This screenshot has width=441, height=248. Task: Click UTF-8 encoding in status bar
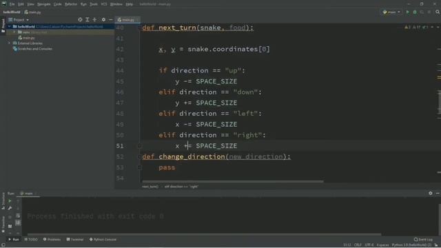pyautogui.click(x=369, y=245)
